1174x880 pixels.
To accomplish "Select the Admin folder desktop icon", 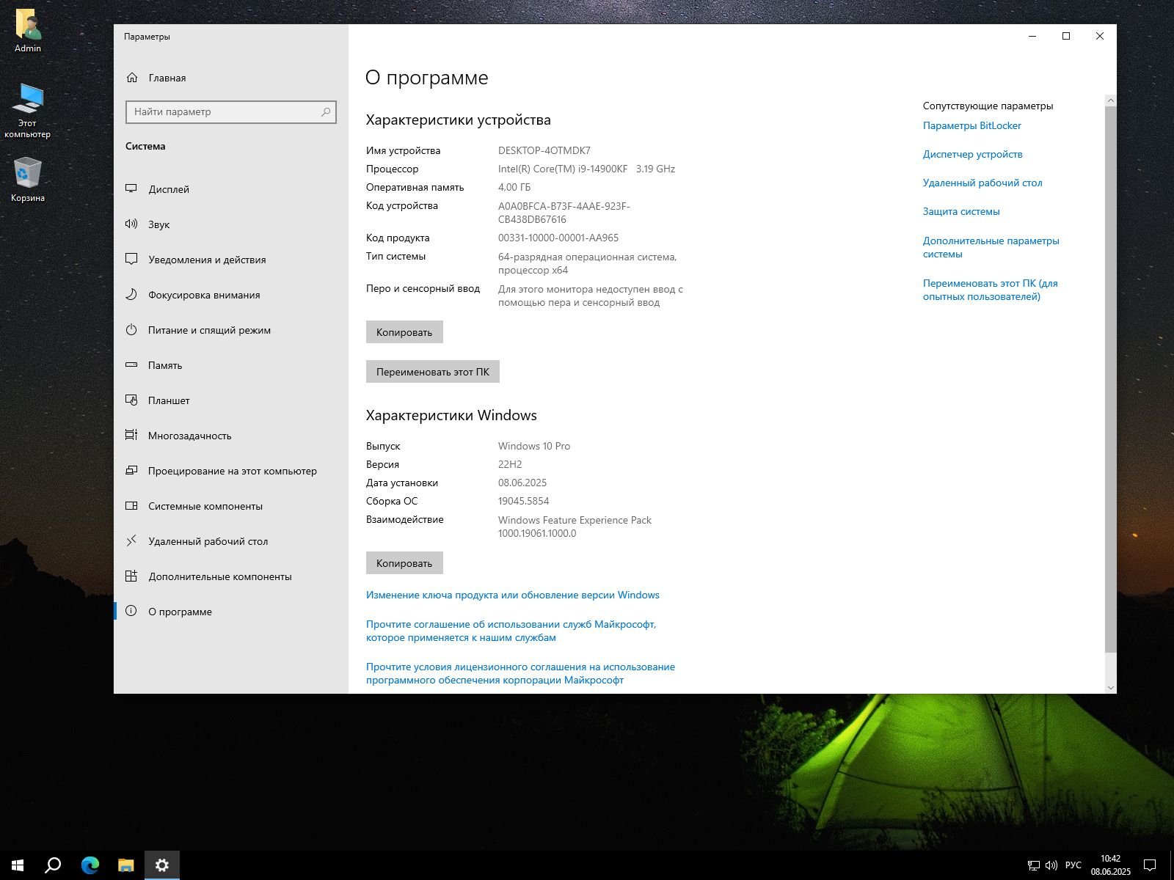I will tap(28, 31).
